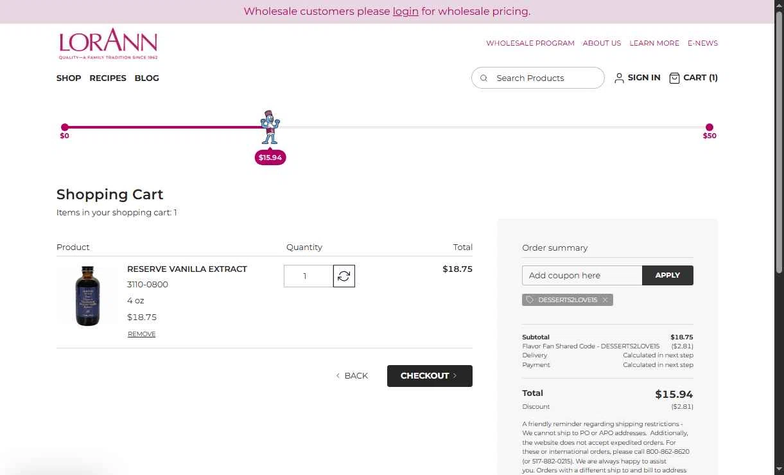Click the 4 oz size text
This screenshot has height=475, width=784.
(x=135, y=301)
